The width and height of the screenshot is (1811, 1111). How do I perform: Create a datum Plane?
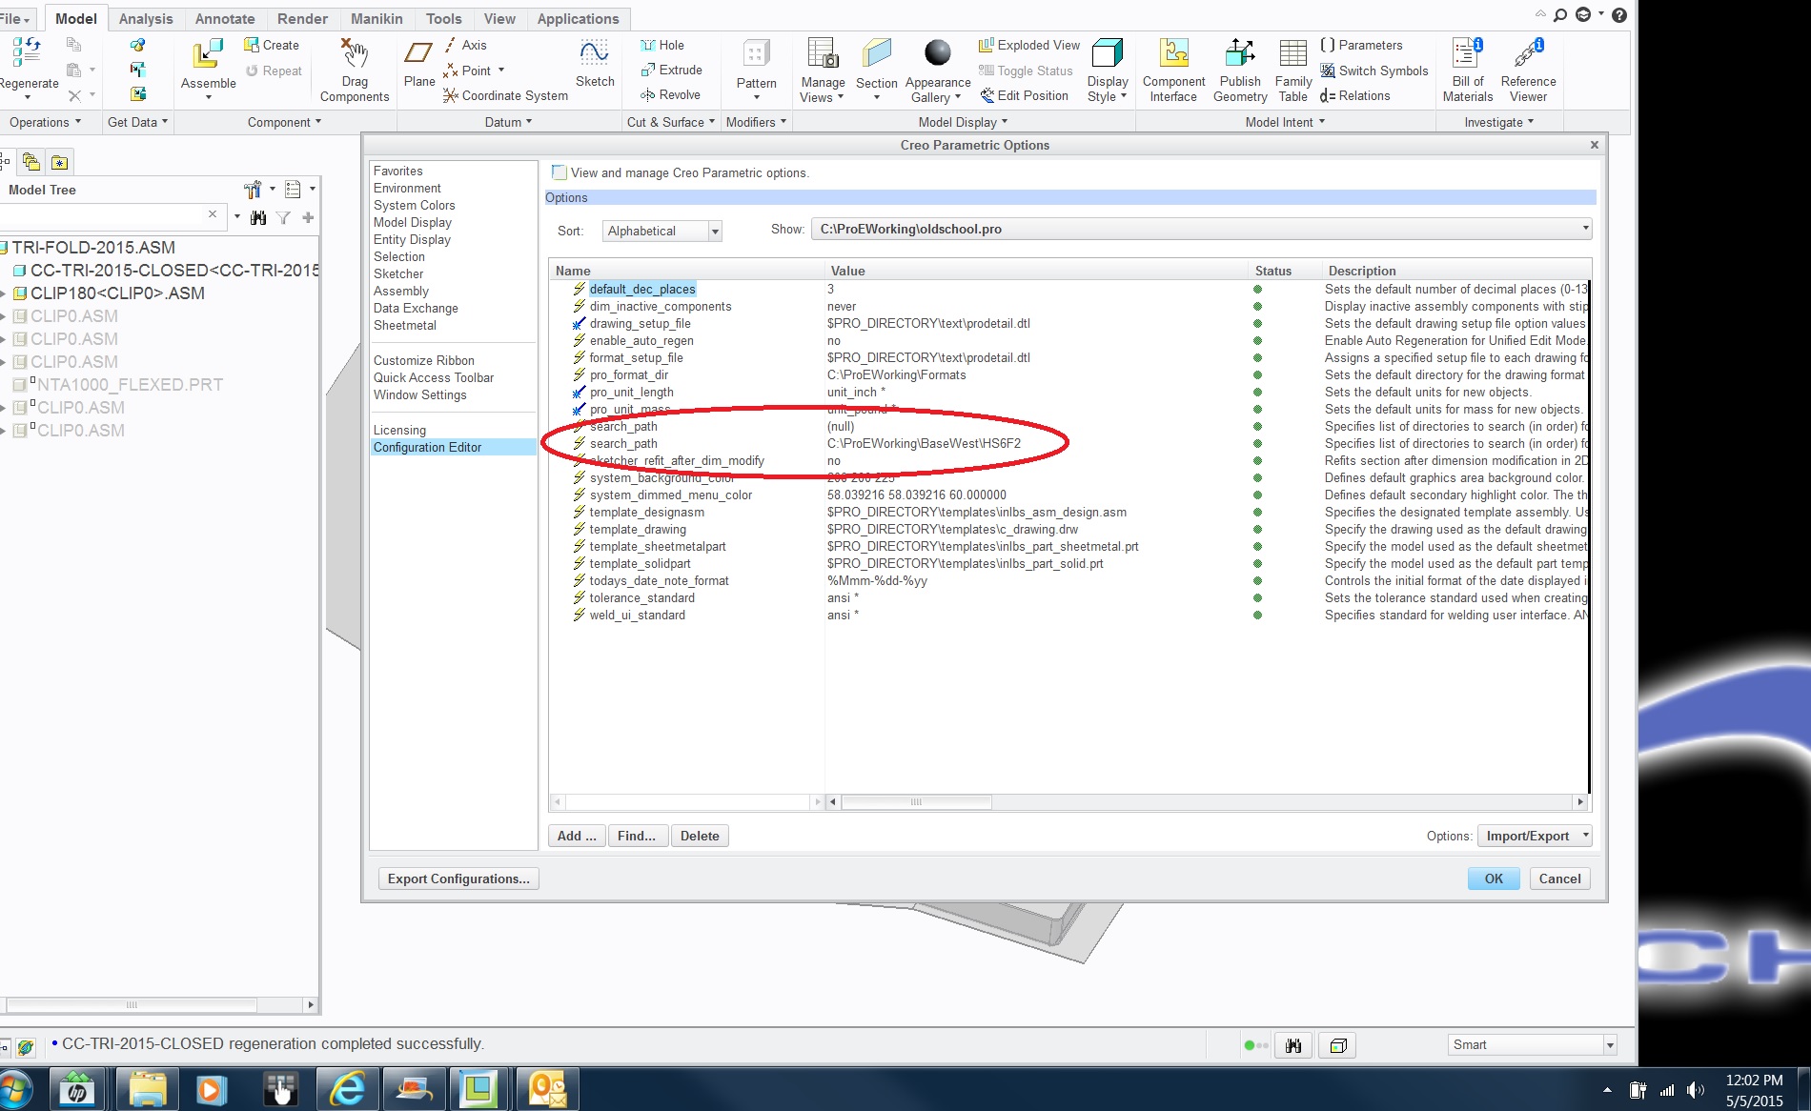coord(419,63)
